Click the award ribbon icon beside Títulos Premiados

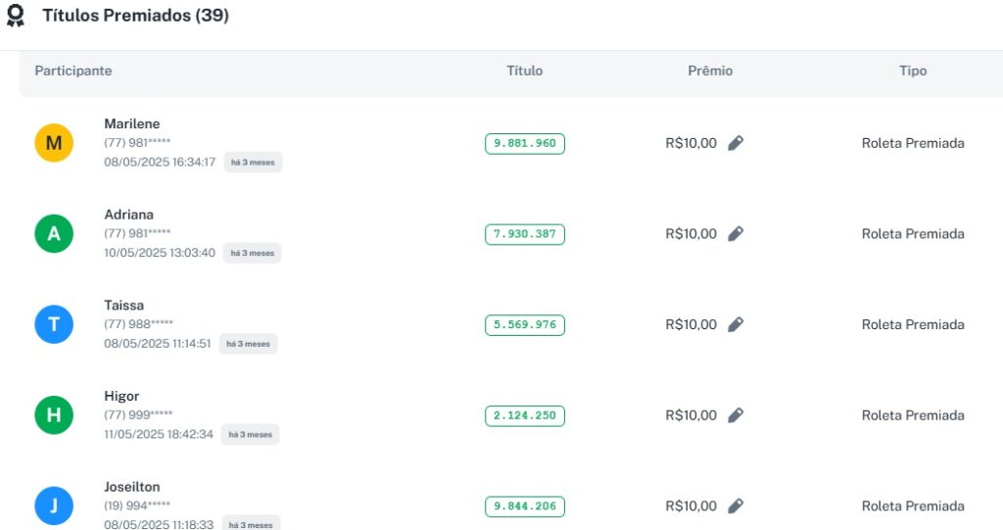(x=16, y=17)
